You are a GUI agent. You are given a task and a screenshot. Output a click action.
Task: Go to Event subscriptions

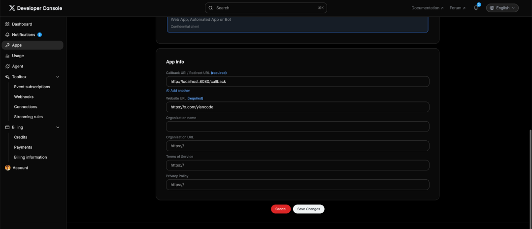[x=32, y=87]
